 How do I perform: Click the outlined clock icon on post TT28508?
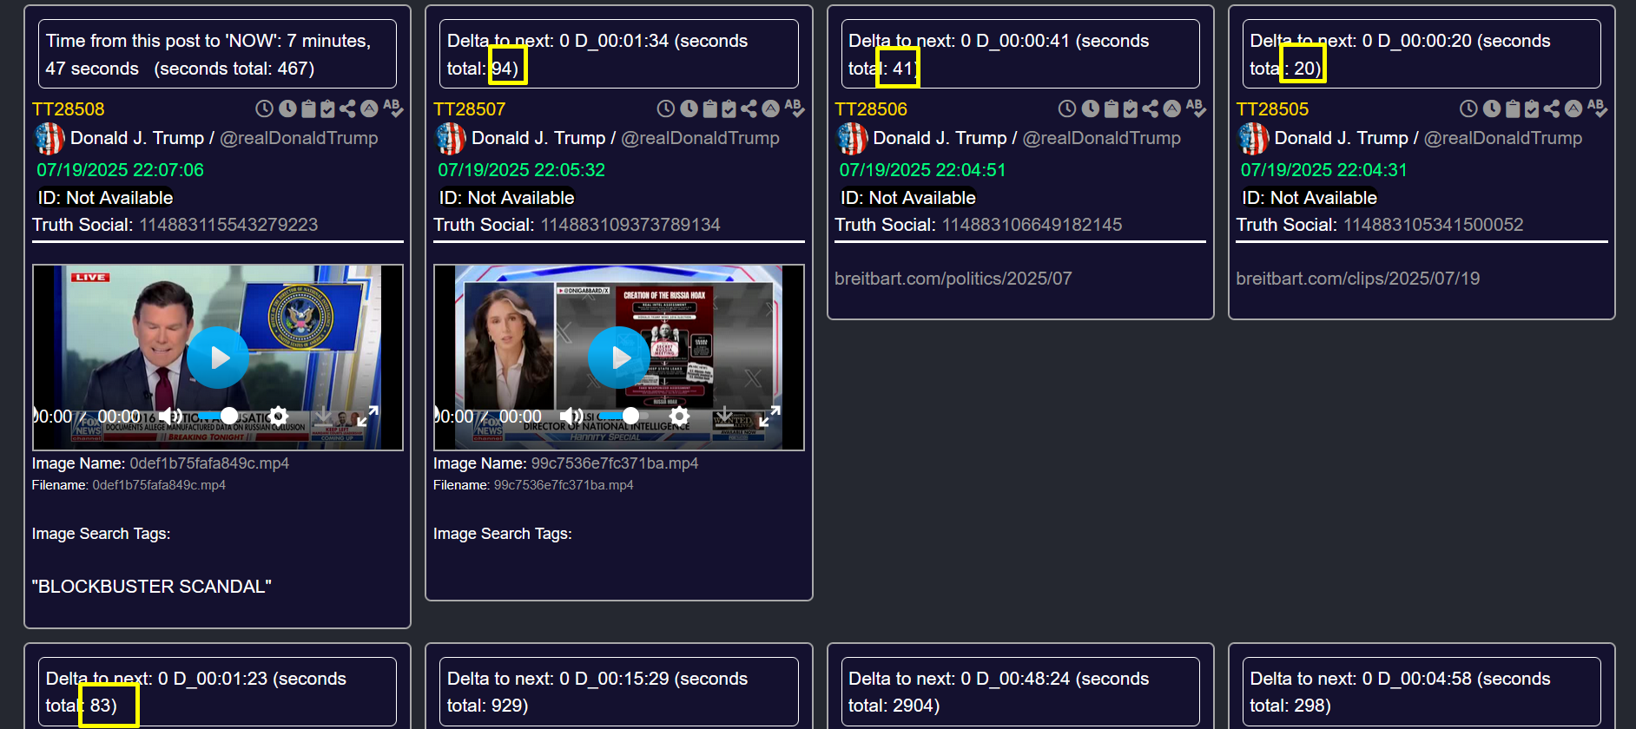pyautogui.click(x=264, y=108)
